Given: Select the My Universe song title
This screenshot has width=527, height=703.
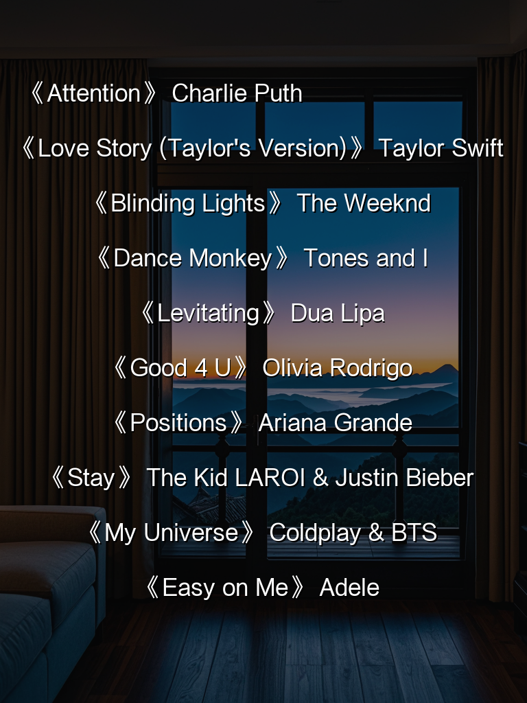Looking at the screenshot, I should 171,533.
